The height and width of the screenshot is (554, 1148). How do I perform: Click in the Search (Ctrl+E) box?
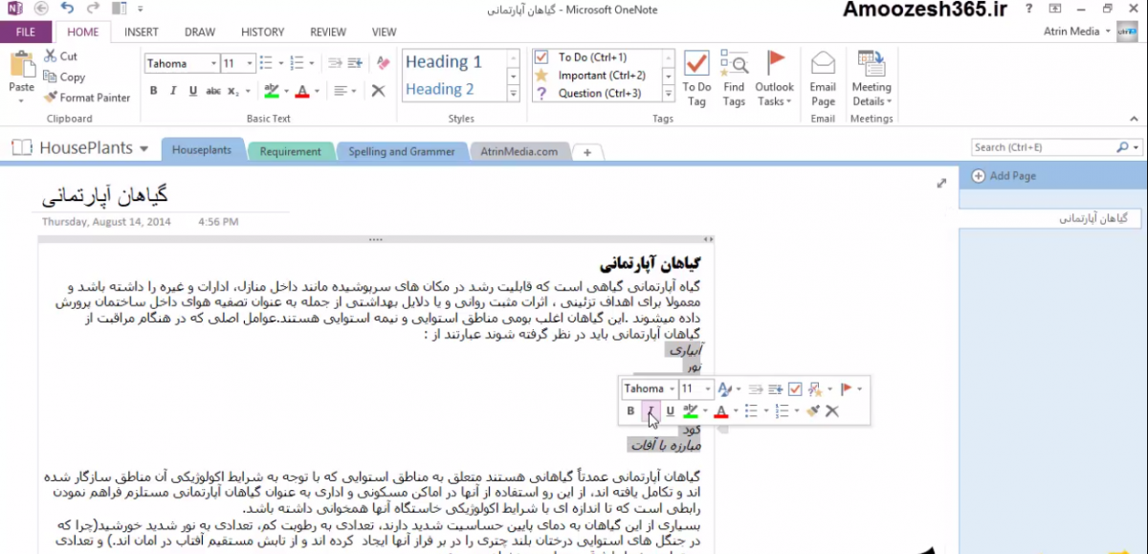click(x=1043, y=147)
